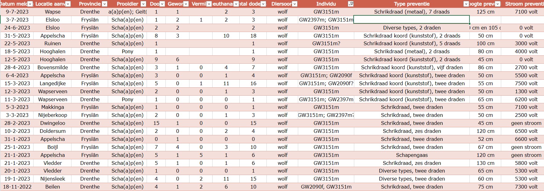Image resolution: width=544 pixels, height=191 pixels.
Task: Click the active filter icon on Individu
Action: (x=351, y=4)
